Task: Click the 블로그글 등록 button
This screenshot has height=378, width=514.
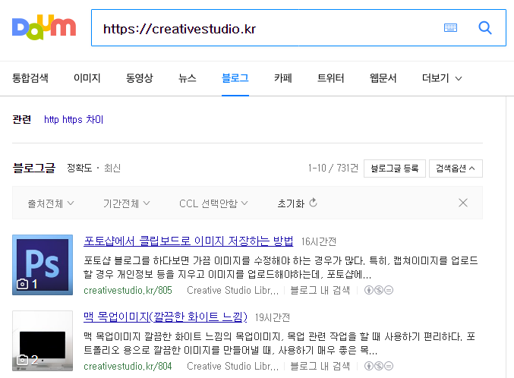Action: pos(395,169)
